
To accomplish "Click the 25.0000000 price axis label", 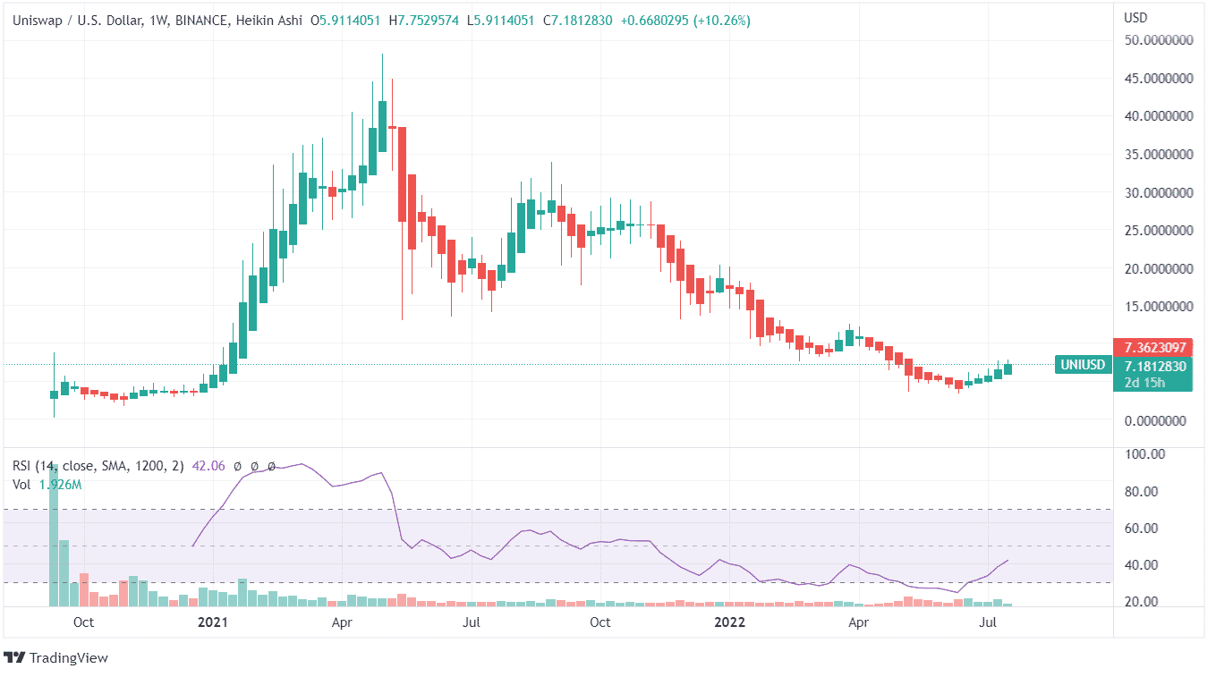I will 1159,231.
